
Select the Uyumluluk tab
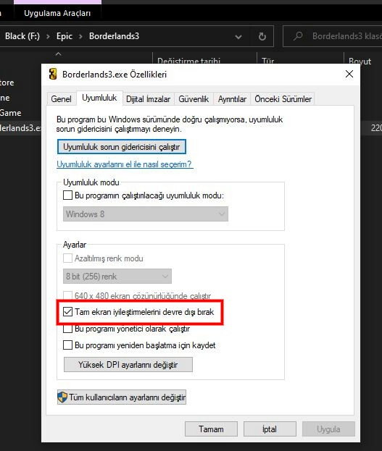click(99, 98)
